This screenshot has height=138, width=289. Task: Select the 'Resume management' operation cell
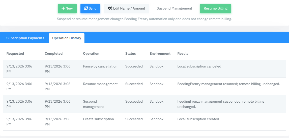[100, 84]
